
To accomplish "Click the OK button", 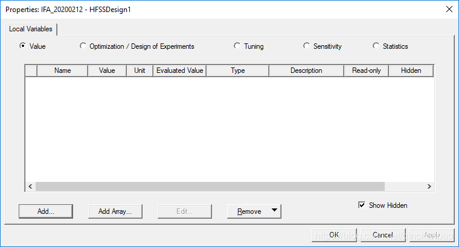I will pyautogui.click(x=334, y=235).
